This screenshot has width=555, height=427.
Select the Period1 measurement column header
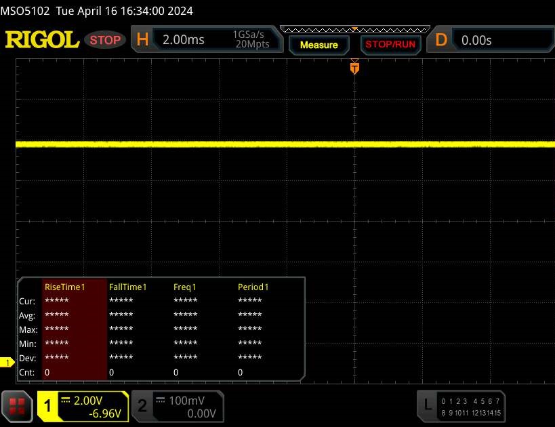click(253, 287)
